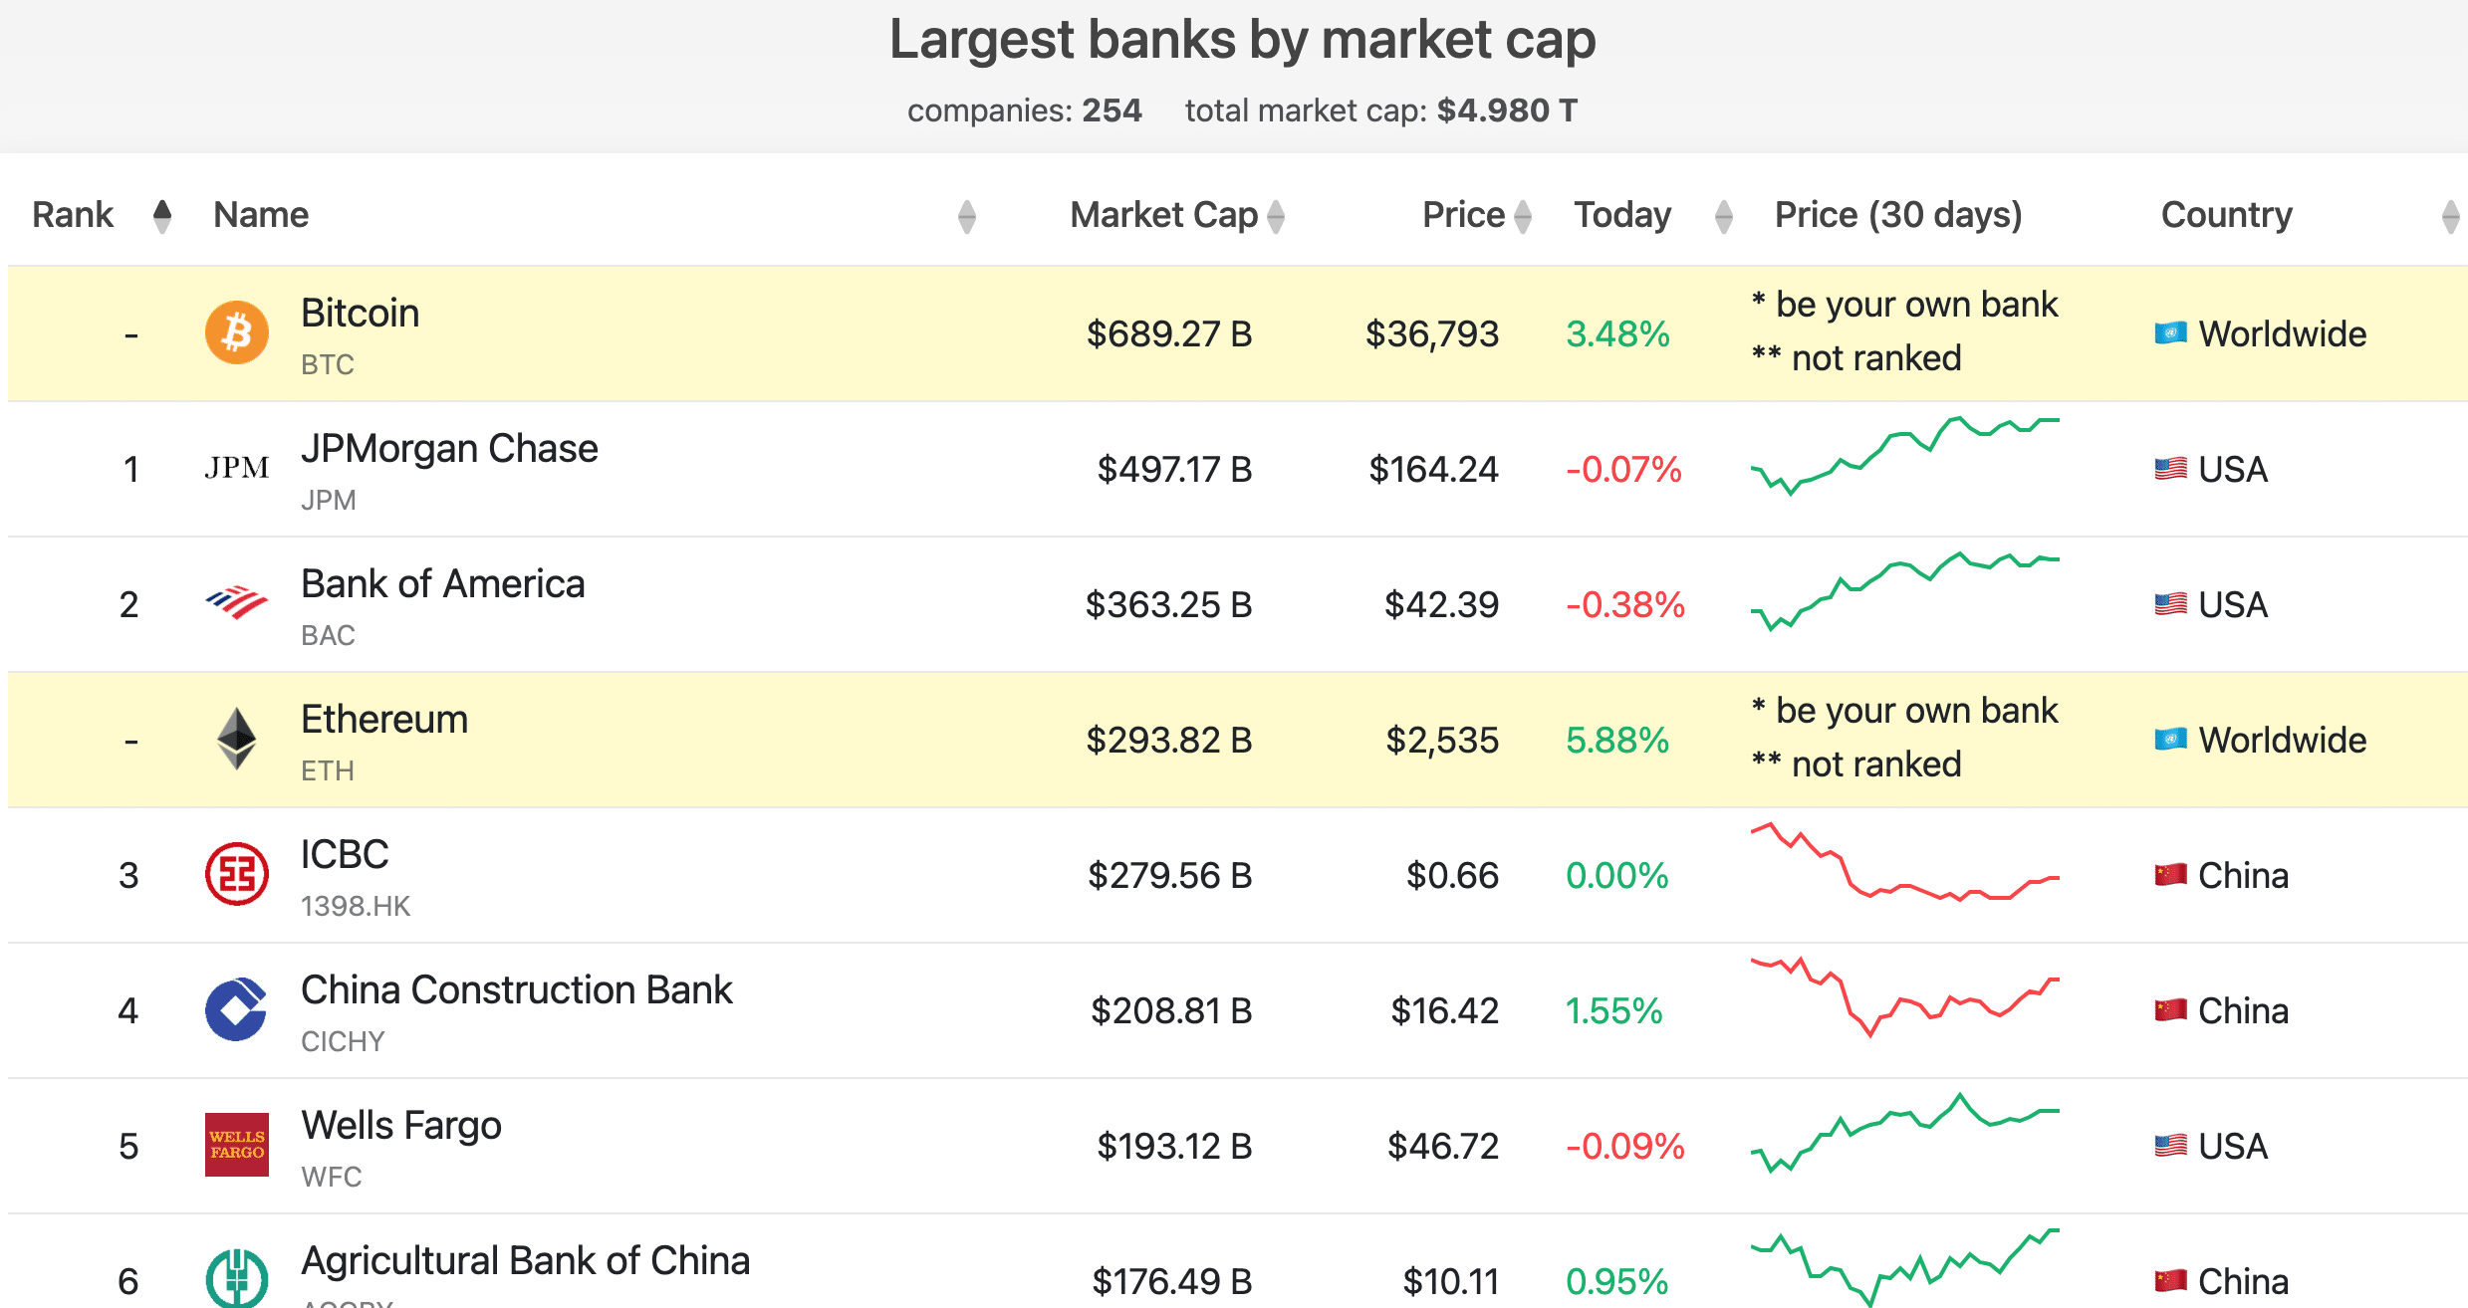Click the China Construction Bank logo

[x=236, y=1009]
